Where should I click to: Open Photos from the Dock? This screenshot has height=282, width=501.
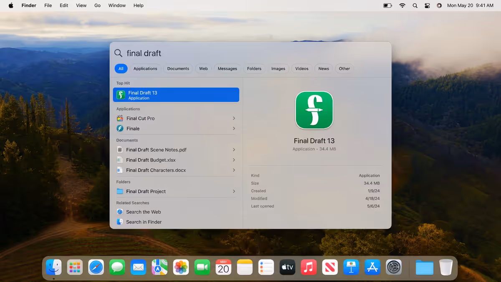pyautogui.click(x=181, y=267)
